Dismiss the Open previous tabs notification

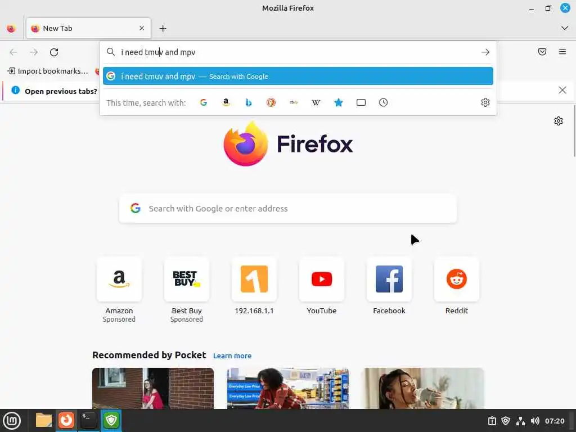point(562,90)
